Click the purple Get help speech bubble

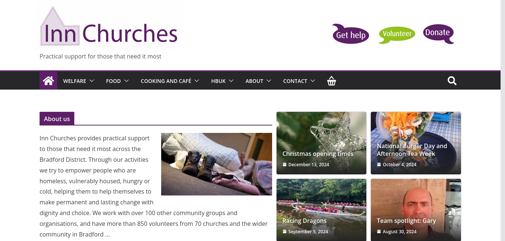pos(350,34)
